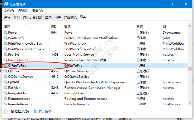The image size is (194, 120).
Task: Click 已停止 status in the QiFanToFirs row
Action: coord(141,66)
